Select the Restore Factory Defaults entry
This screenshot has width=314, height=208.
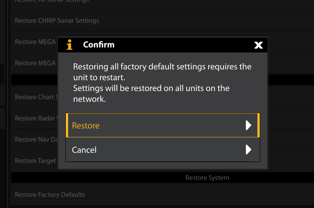[50, 194]
